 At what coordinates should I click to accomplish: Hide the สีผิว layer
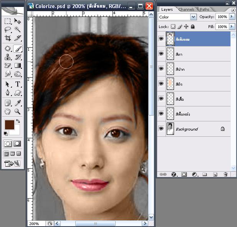(161, 84)
